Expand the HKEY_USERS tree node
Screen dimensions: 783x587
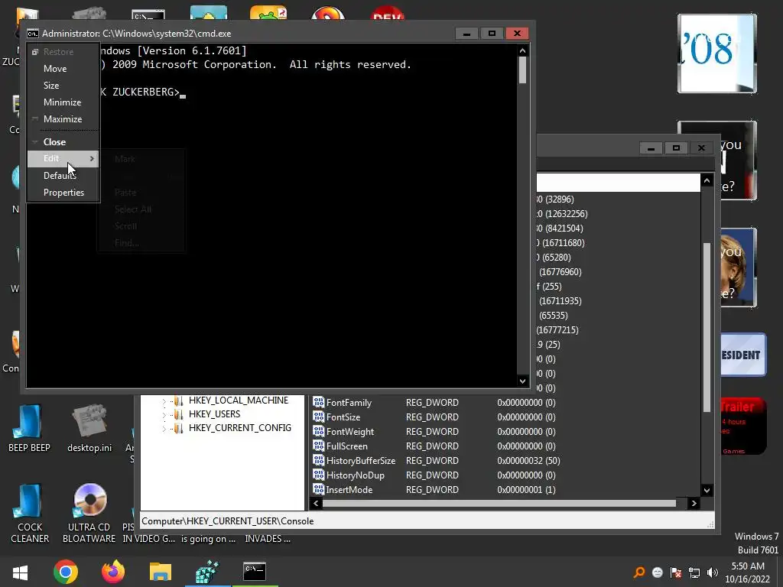pos(164,414)
